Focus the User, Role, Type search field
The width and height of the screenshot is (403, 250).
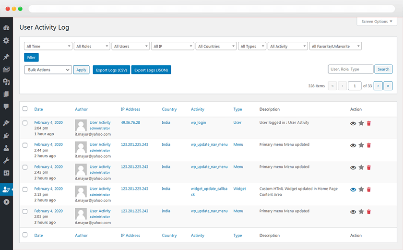tap(350, 69)
